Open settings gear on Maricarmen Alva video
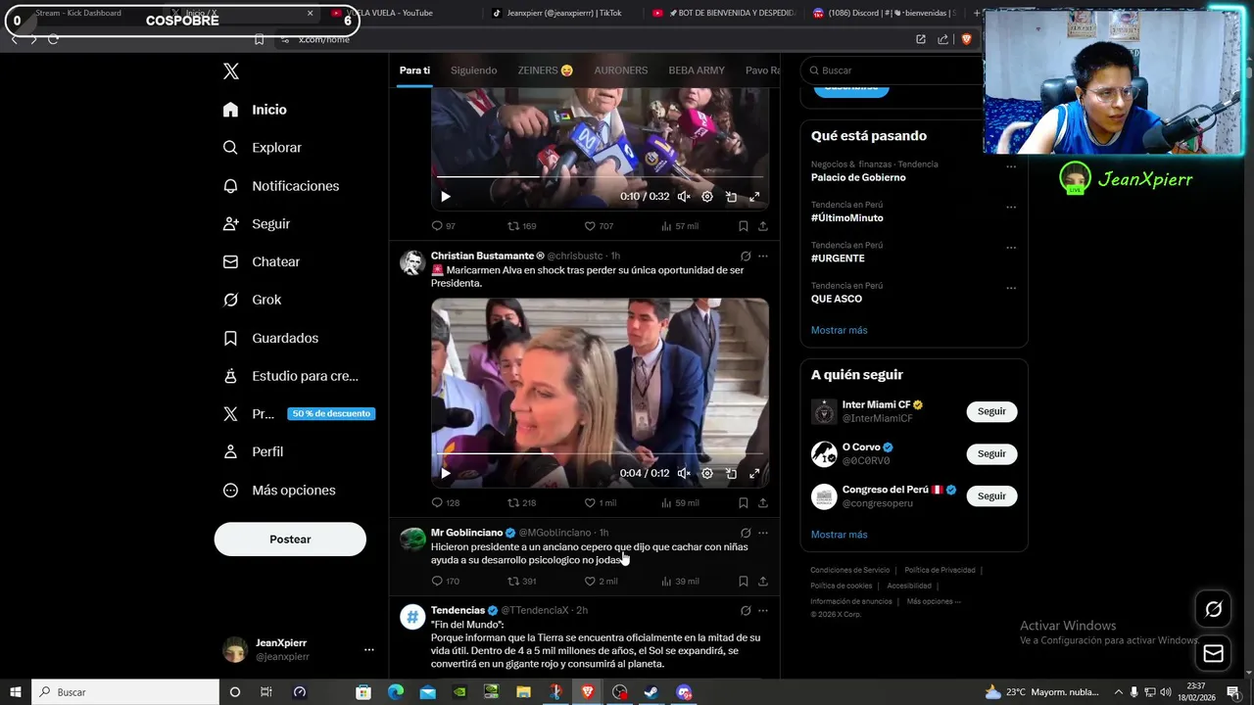This screenshot has width=1254, height=705. (x=707, y=474)
